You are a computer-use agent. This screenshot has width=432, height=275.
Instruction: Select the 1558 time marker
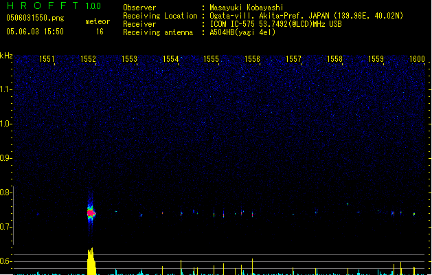(x=334, y=59)
